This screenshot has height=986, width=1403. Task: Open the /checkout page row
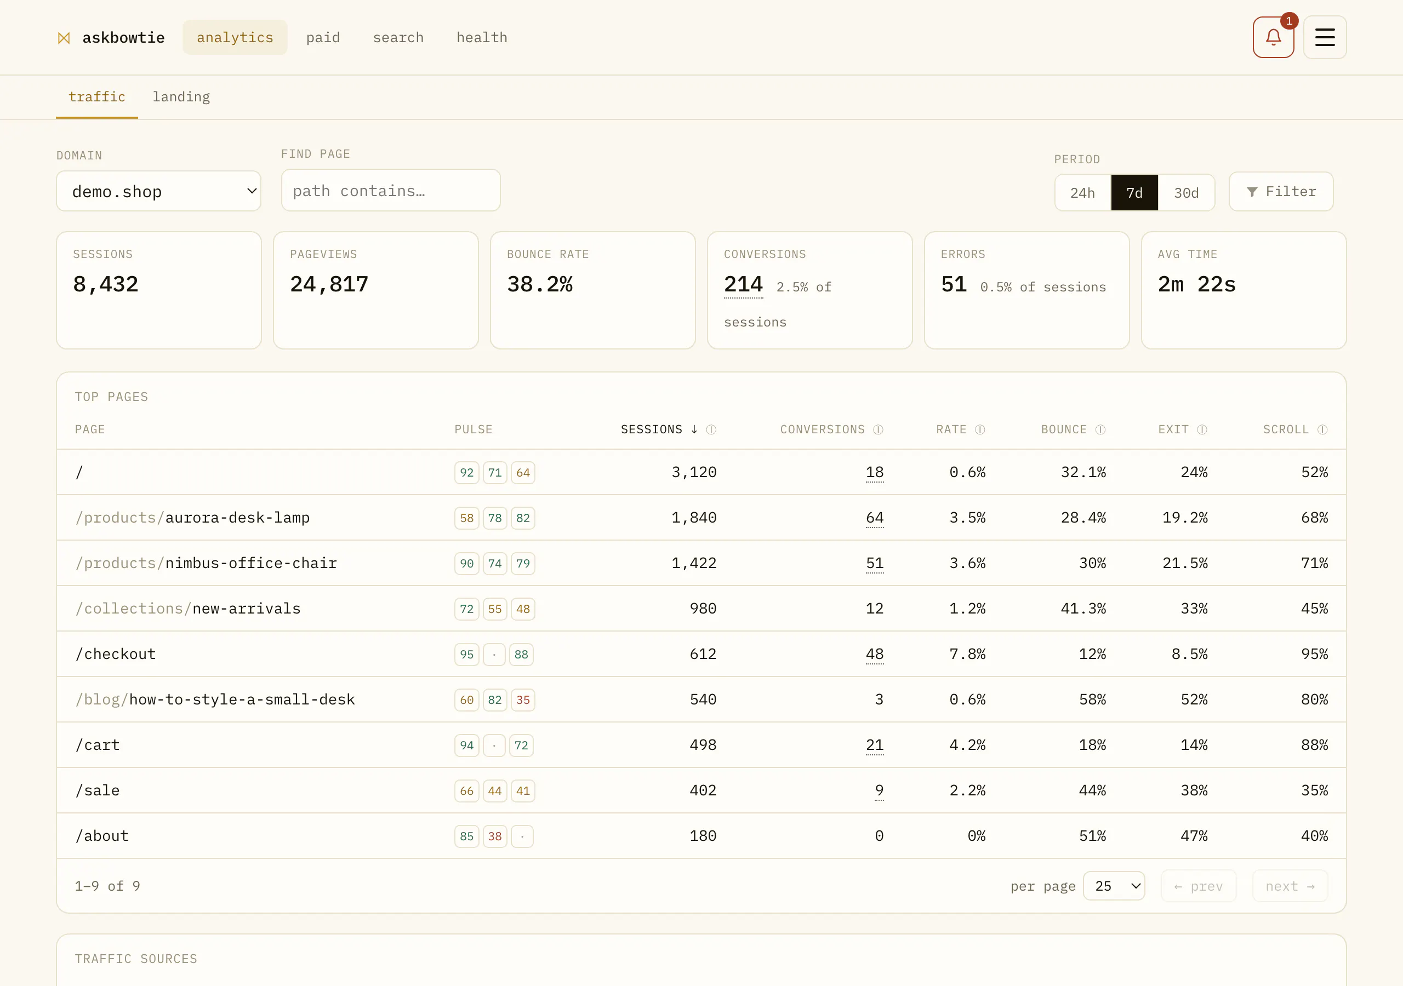pos(701,654)
